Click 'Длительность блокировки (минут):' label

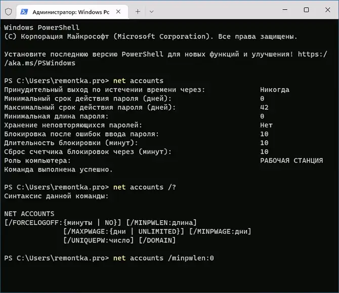[x=71, y=143]
